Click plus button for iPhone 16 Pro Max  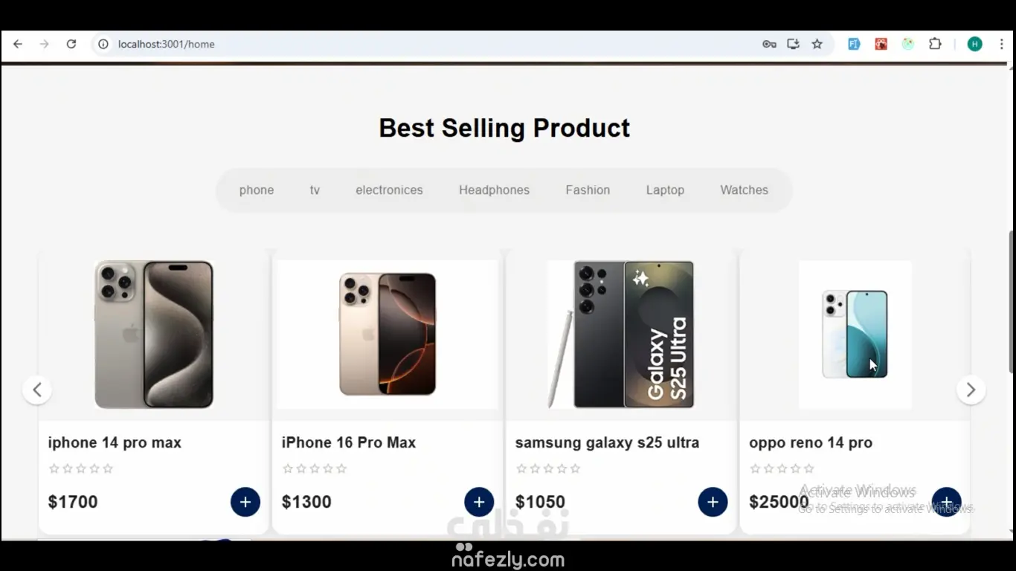(479, 502)
